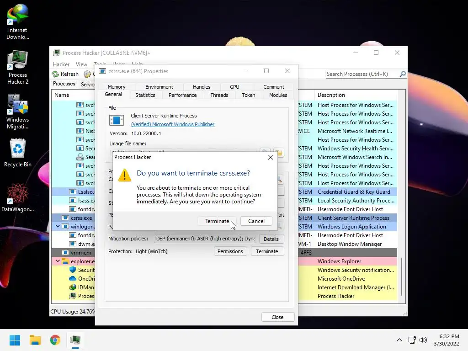Viewport: 468px width, 351px height.
Task: Open the DataWagon desktop shortcut
Action: click(18, 197)
